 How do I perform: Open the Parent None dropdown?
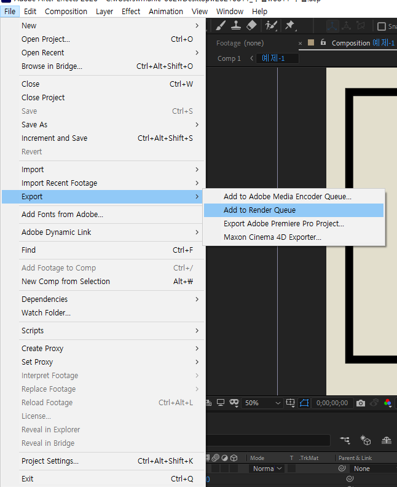(373, 469)
